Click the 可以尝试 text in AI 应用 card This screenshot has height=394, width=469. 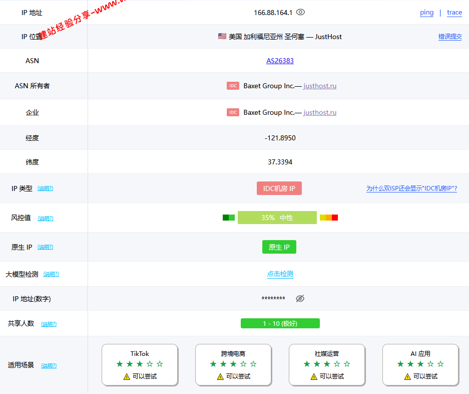[425, 376]
